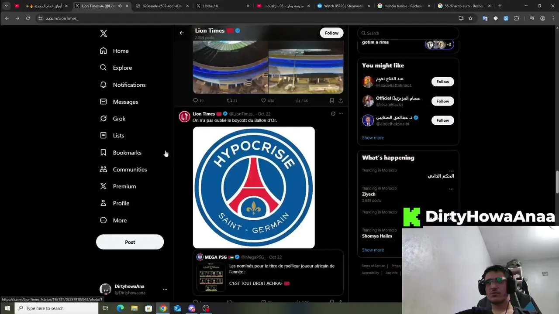Open Grok in the sidebar
Image resolution: width=559 pixels, height=314 pixels.
coord(113,119)
